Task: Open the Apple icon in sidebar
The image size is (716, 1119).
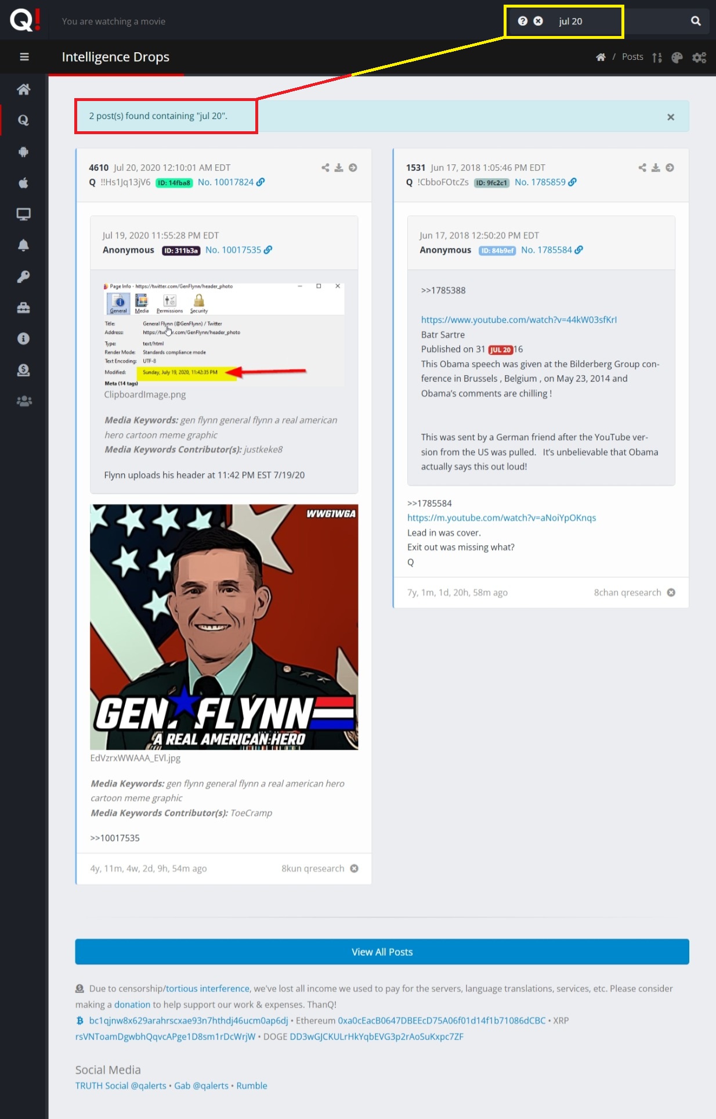Action: 23,183
